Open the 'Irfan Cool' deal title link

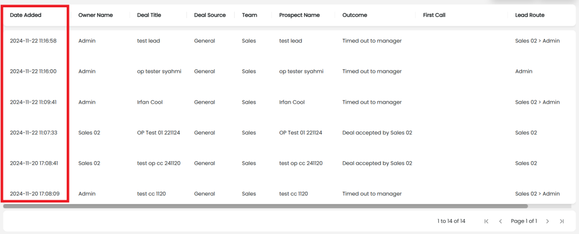150,102
